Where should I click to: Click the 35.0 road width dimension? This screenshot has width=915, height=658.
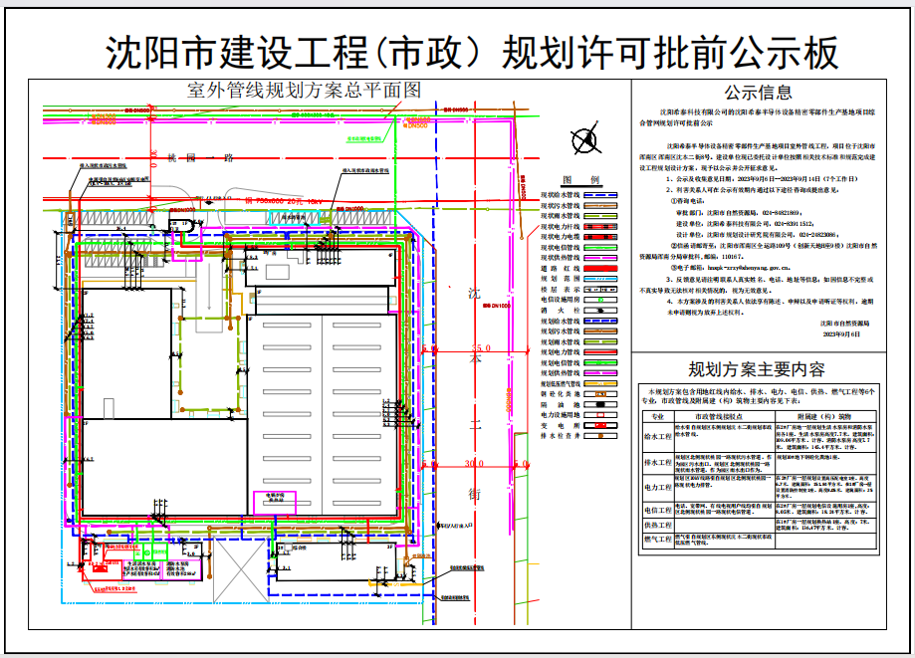click(x=481, y=348)
